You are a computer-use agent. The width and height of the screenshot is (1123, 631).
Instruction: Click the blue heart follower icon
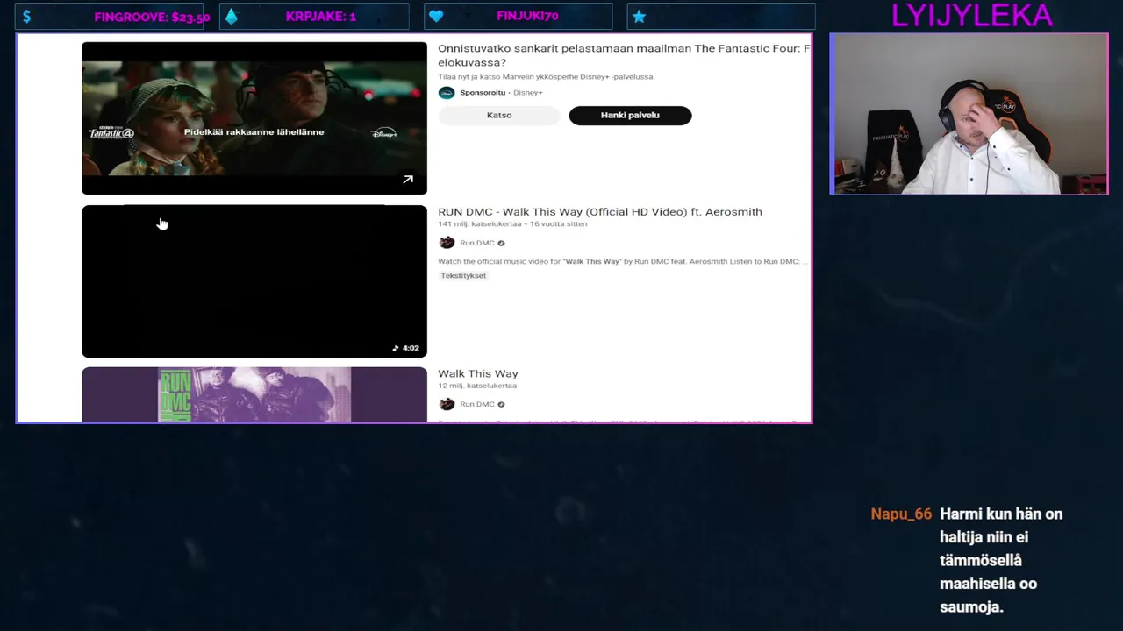pos(436,17)
